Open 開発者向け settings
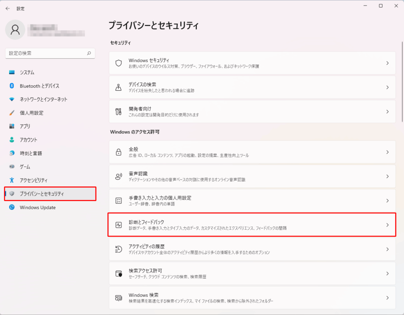Screen dimensions: 404x315 (x=252, y=112)
